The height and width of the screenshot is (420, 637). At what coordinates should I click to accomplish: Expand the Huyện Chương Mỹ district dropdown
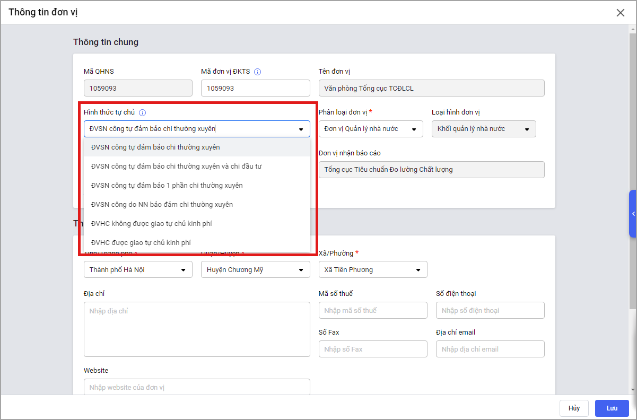(x=255, y=269)
